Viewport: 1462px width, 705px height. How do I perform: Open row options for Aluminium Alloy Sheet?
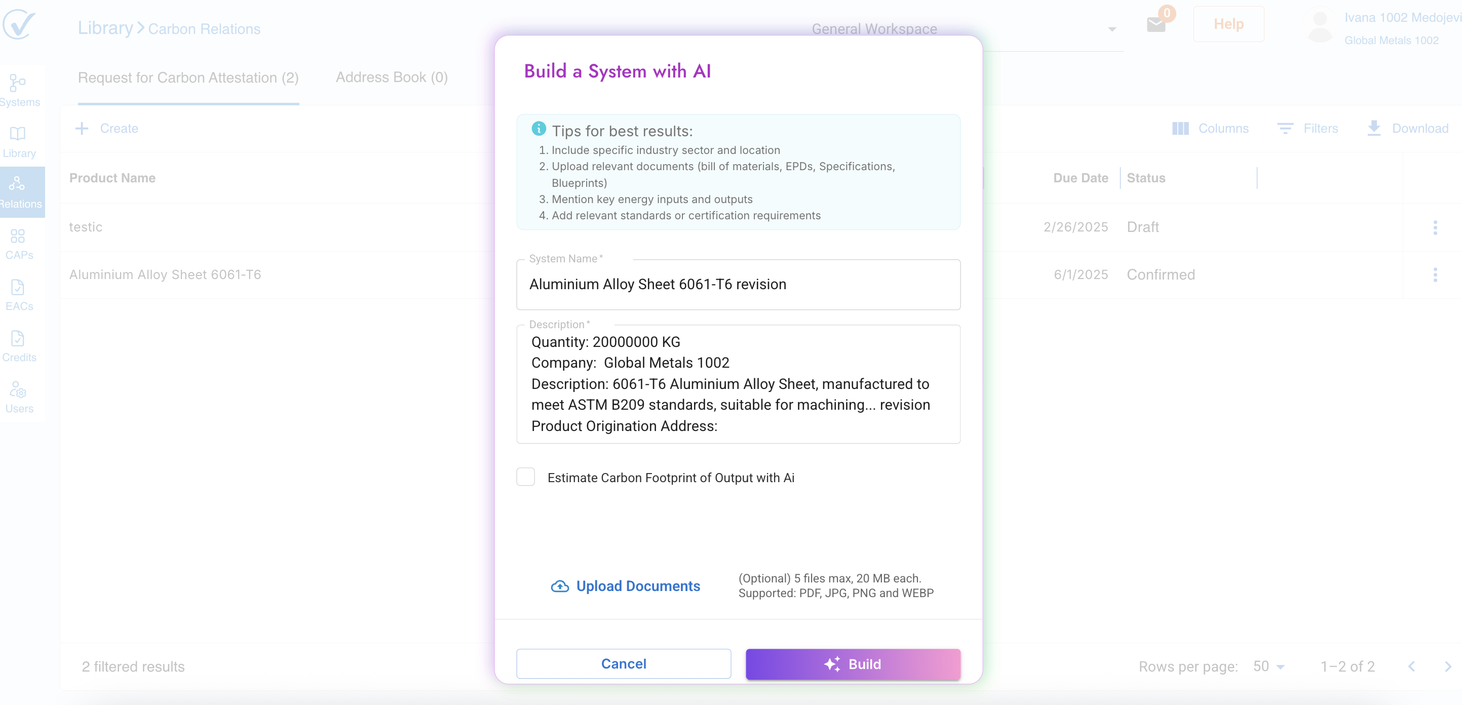[1435, 275]
